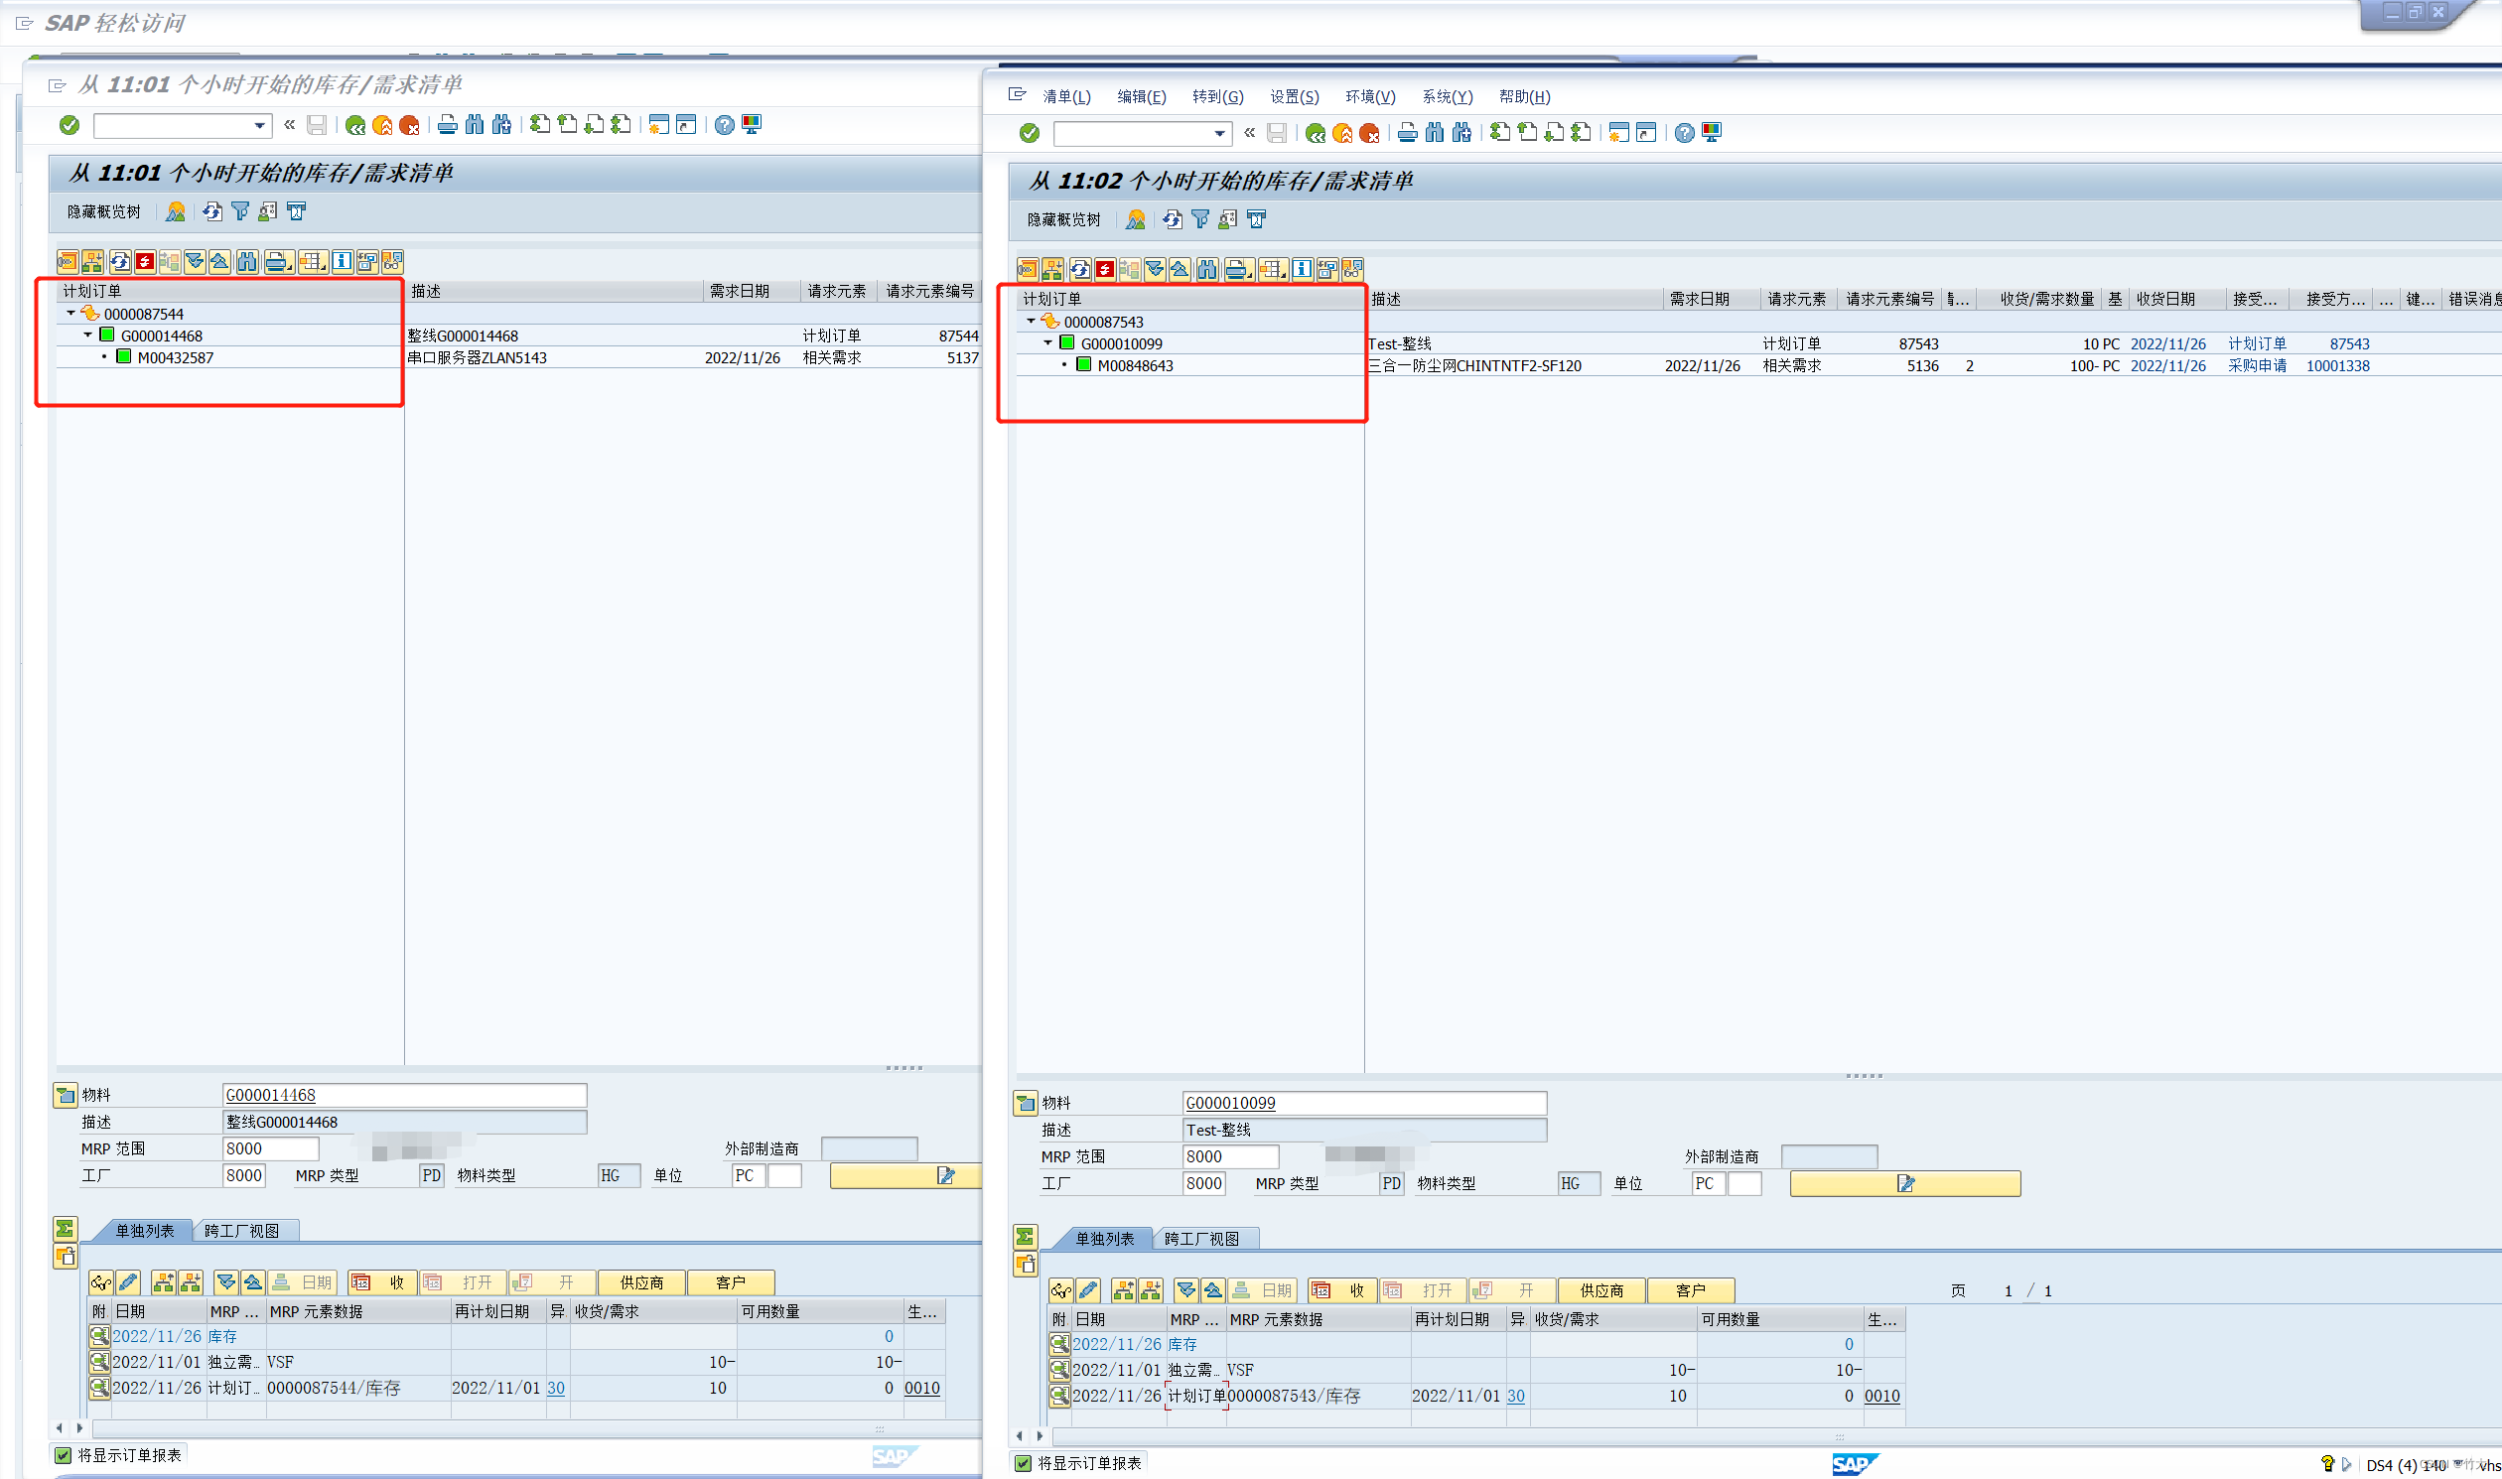Click 隐藏概览树 button in 11:01 window
The image size is (2502, 1479).
103,211
